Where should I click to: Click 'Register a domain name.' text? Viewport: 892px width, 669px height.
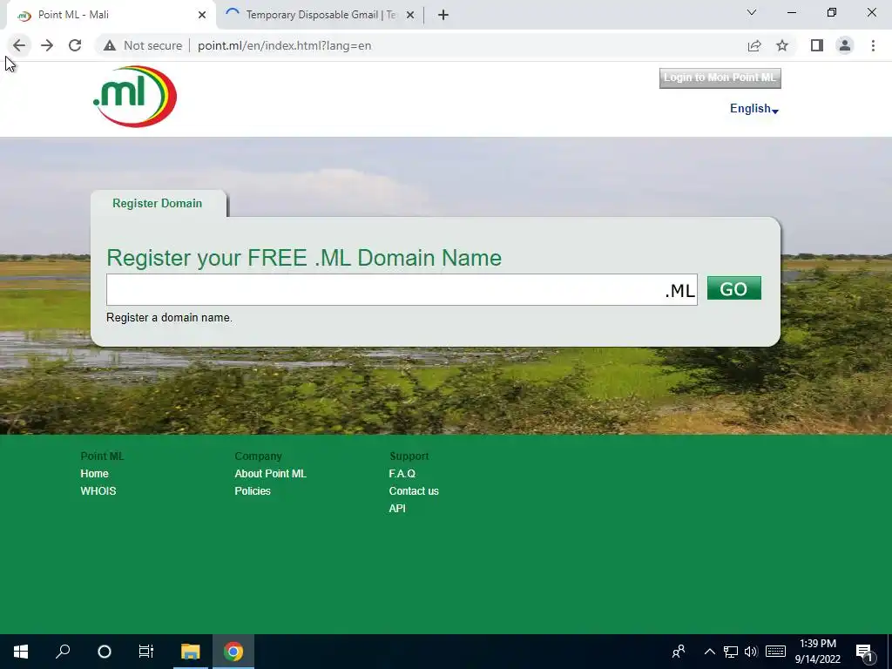[169, 317]
